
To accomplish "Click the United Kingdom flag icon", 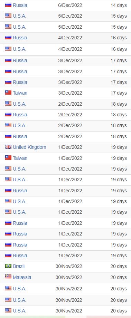I will click(x=8, y=147).
